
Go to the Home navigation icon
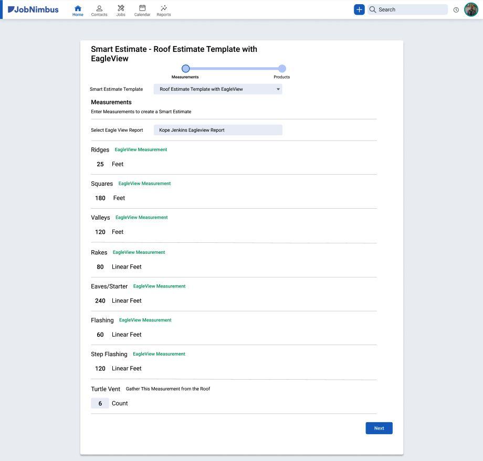(78, 10)
